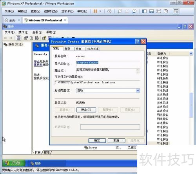Click the 显示名称 field with Security Center
196x174 pixels.
(108, 63)
